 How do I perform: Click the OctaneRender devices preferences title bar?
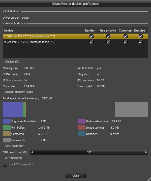pyautogui.click(x=76, y=4)
